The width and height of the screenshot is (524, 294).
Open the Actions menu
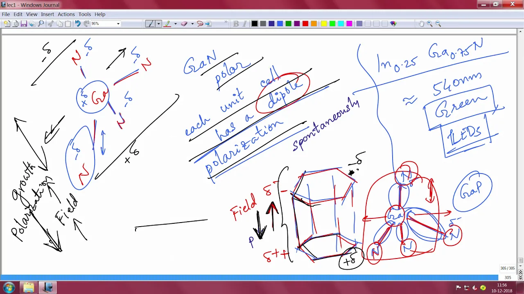pos(66,14)
